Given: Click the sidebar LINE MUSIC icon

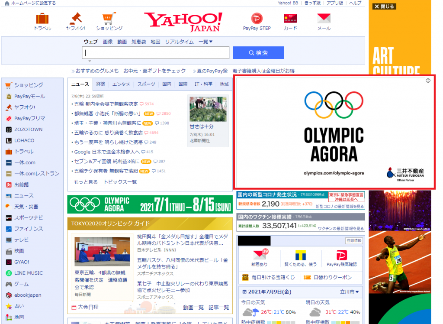Looking at the screenshot, I should (9, 273).
